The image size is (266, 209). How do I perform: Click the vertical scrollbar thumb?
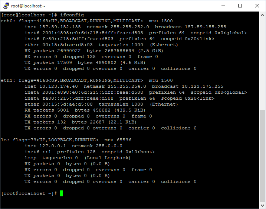262,156
